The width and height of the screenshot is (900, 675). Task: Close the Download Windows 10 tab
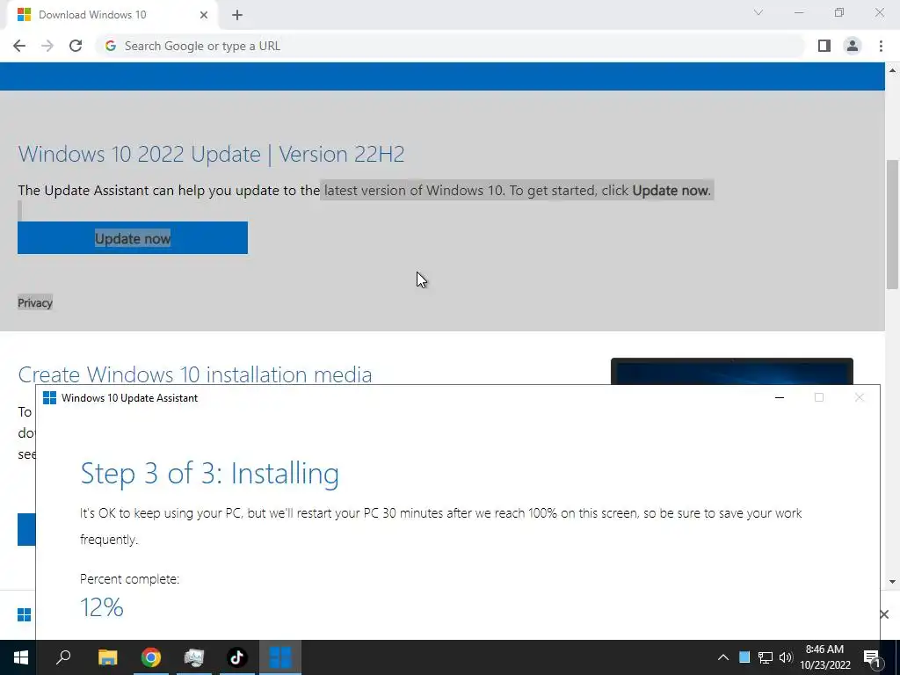coord(204,15)
